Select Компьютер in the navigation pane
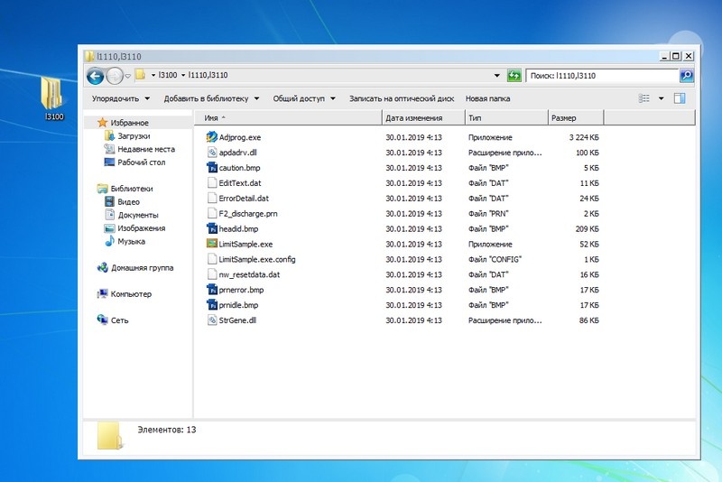The width and height of the screenshot is (722, 482). click(131, 293)
